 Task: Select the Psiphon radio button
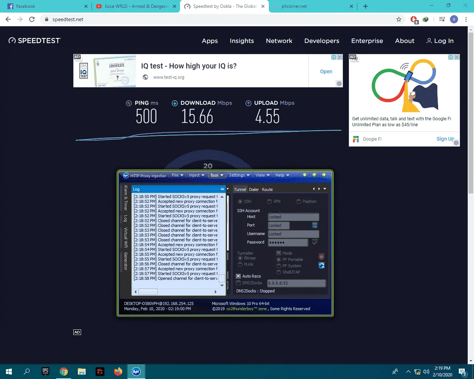[x=298, y=201]
